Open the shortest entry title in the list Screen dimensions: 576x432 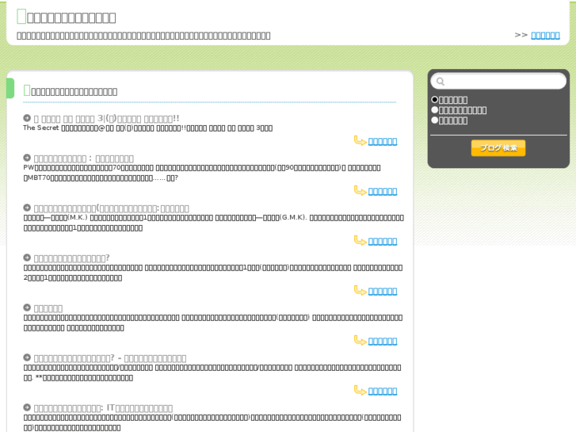tap(48, 308)
